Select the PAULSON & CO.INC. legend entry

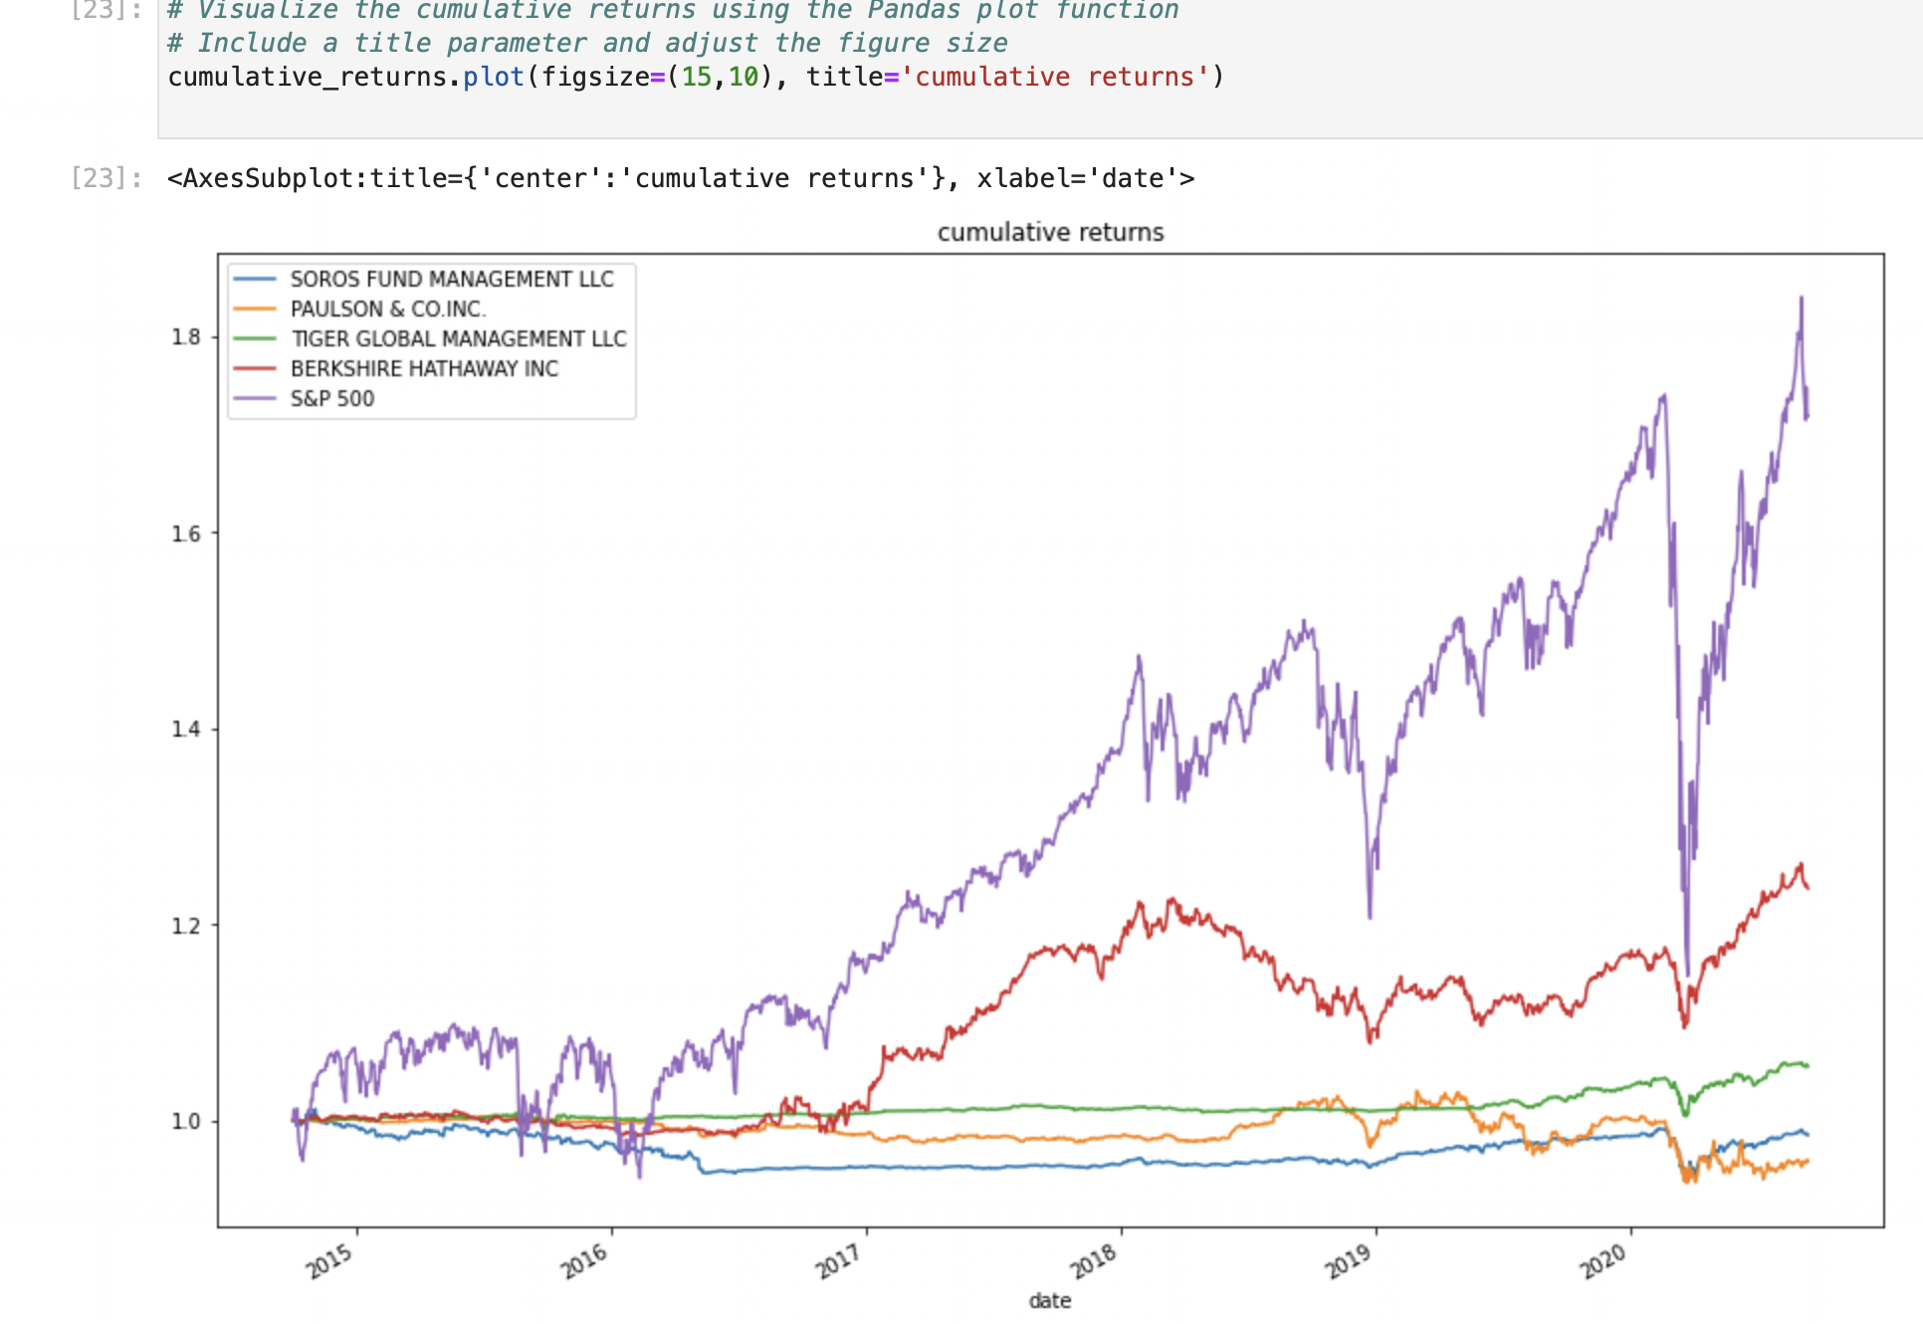click(x=388, y=310)
